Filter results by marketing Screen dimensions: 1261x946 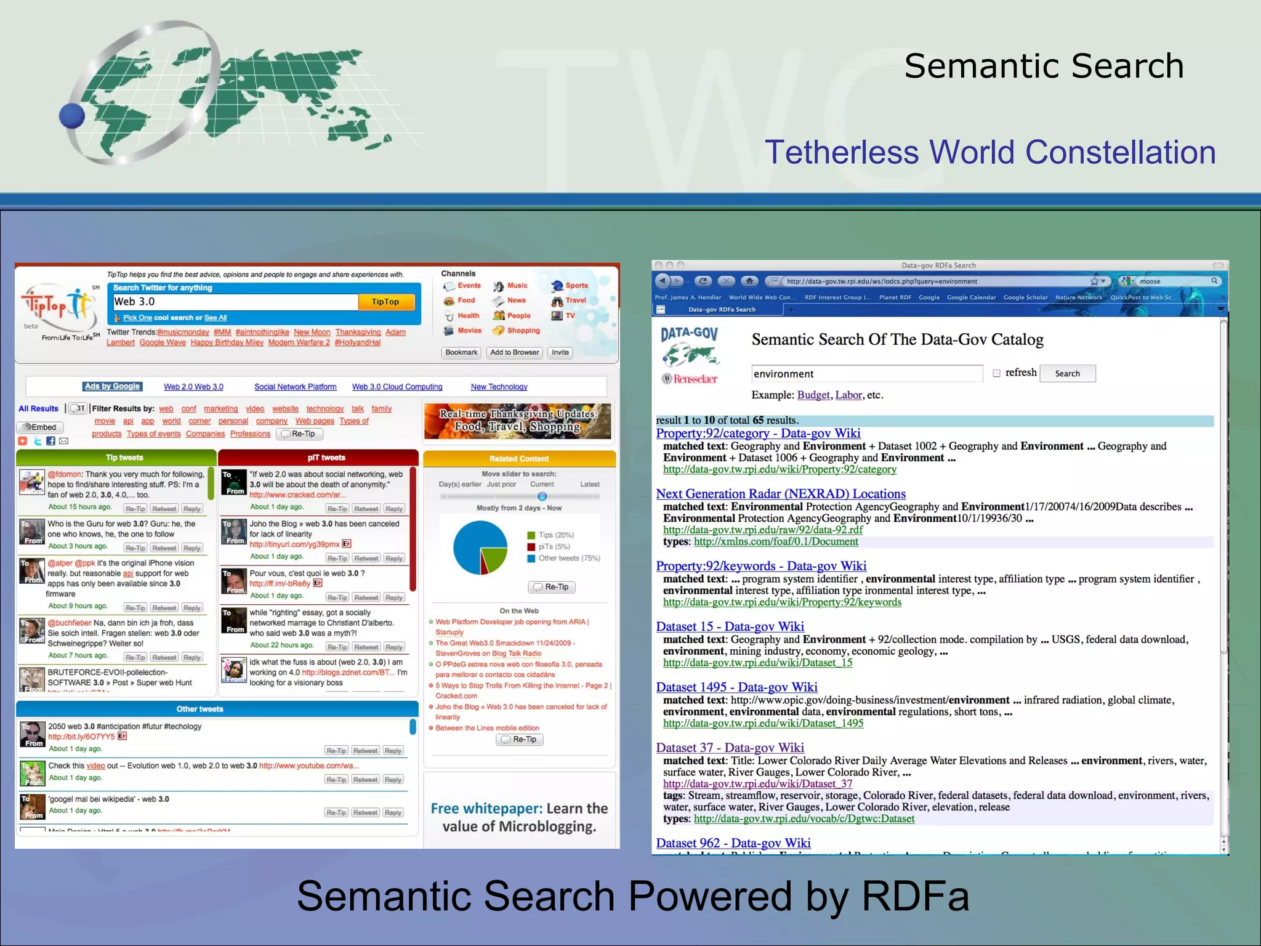(221, 409)
